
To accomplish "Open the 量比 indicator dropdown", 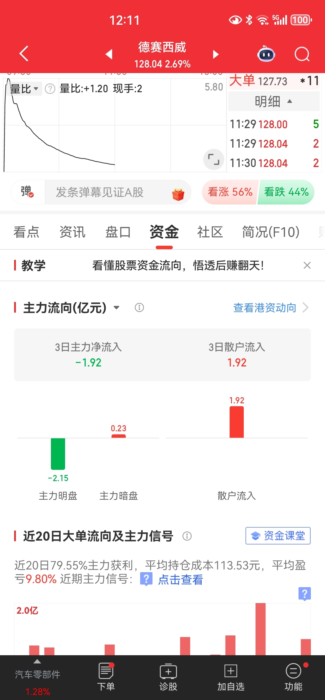I will tap(24, 89).
